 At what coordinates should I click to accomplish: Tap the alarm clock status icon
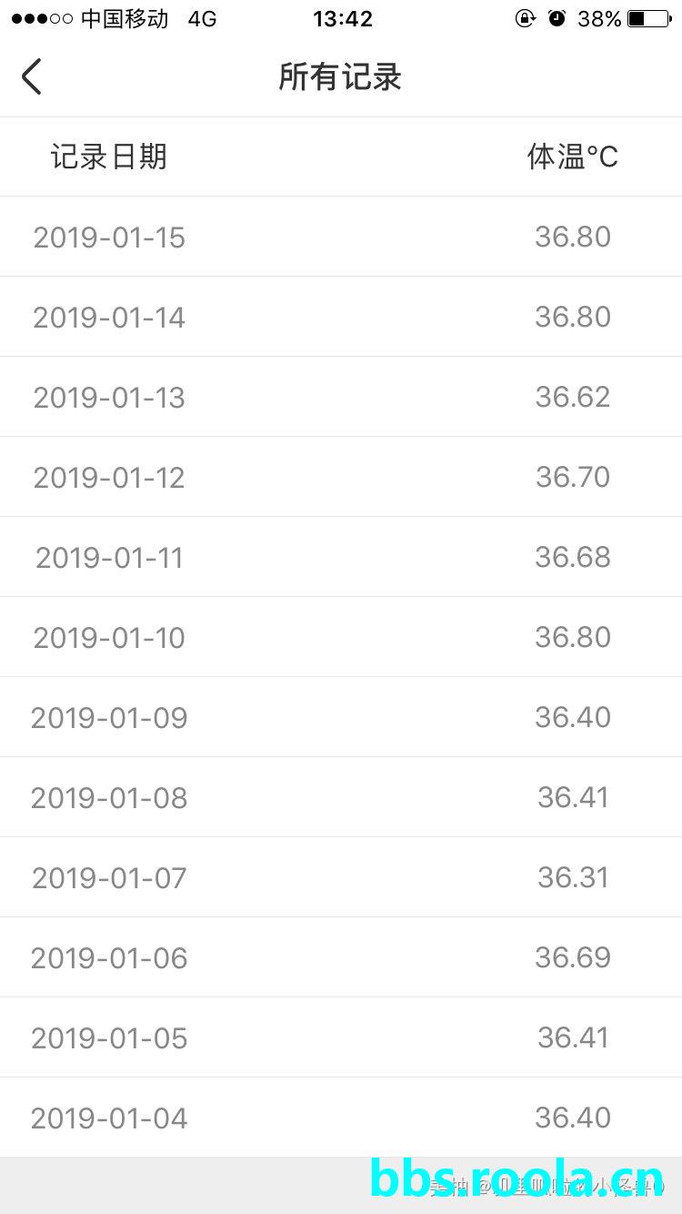557,18
